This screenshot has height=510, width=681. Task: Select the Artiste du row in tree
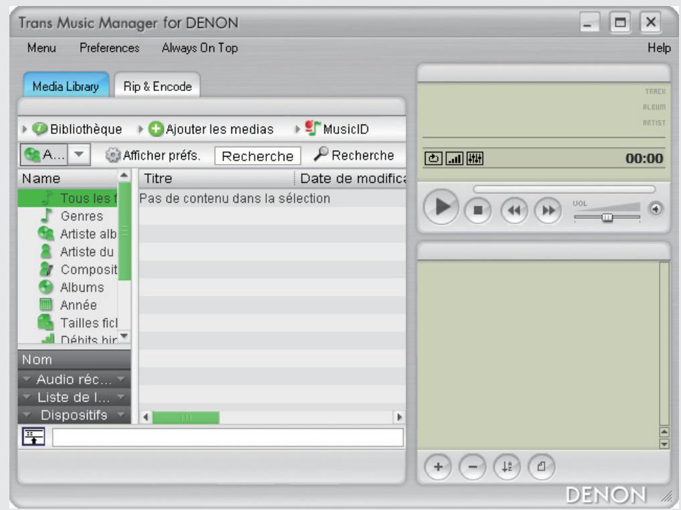tap(68, 252)
